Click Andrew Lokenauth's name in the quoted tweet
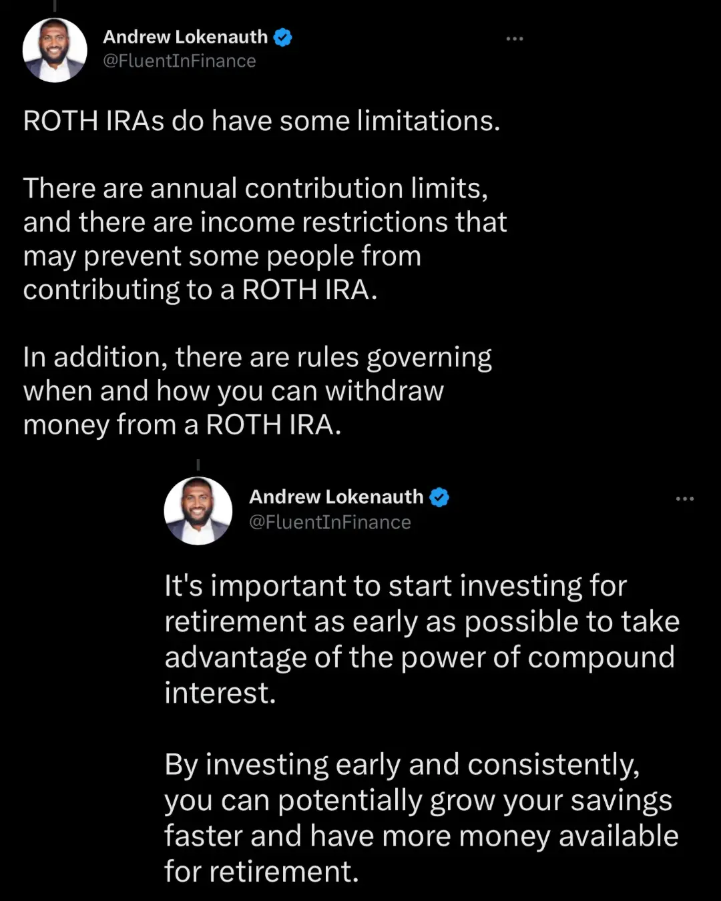 pos(336,497)
